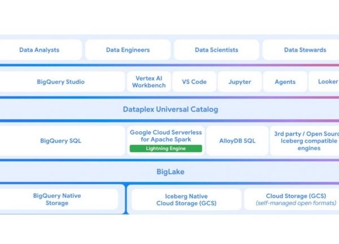The image size is (339, 244).
Task: Click Cloud Storage (GCS) self-managed open formats
Action: pos(292,199)
